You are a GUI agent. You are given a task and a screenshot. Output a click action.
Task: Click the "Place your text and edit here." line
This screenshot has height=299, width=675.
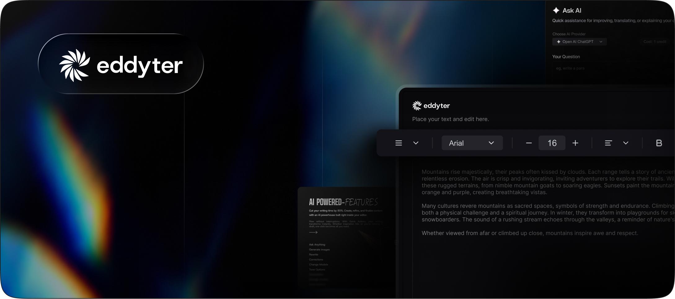451,119
